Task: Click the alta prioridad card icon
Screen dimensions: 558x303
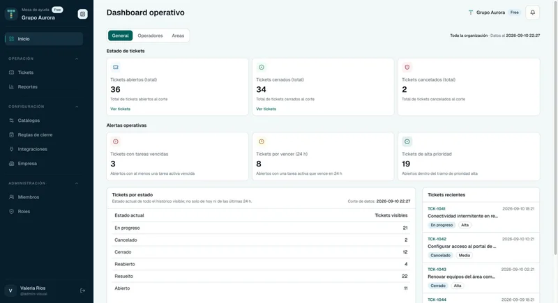Action: [407, 141]
